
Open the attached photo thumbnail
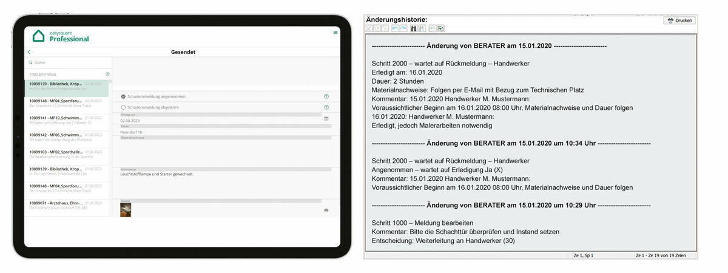point(126,210)
